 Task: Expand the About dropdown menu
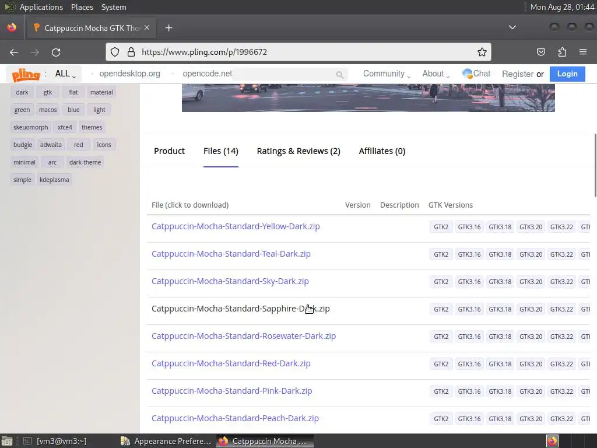click(x=436, y=73)
